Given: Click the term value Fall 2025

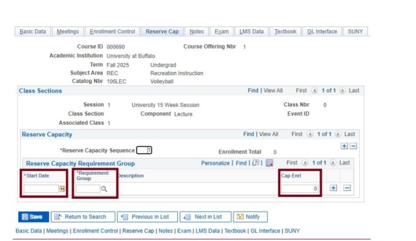Looking at the screenshot, I should pyautogui.click(x=117, y=65).
